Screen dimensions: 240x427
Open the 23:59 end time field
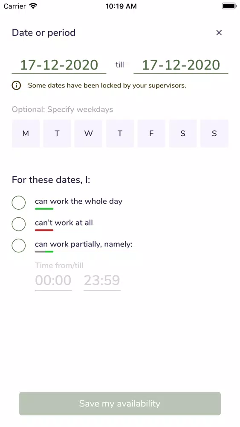102,281
